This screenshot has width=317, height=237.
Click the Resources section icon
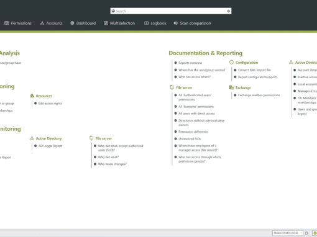[x=32, y=96]
